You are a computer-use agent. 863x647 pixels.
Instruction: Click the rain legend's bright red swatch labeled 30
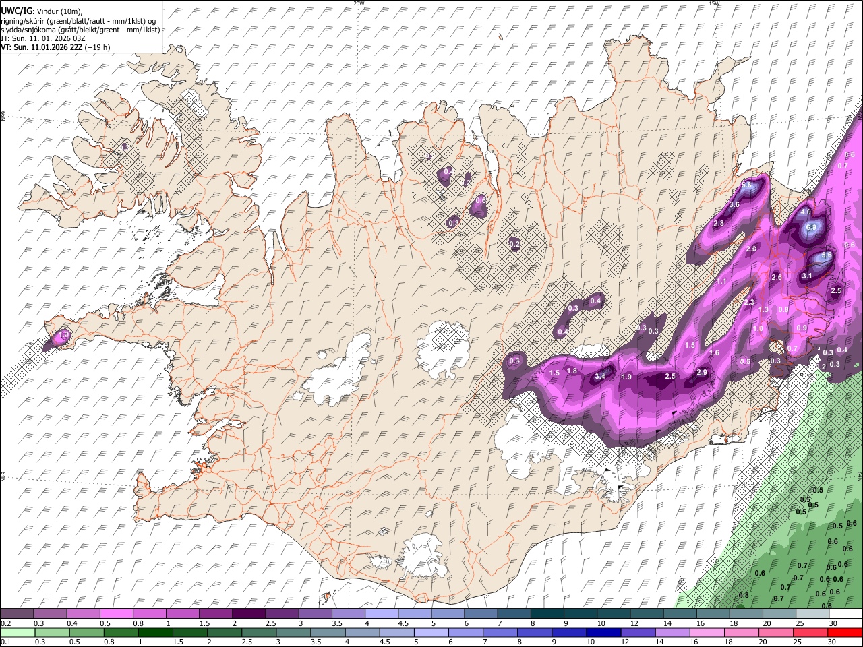tap(846, 632)
